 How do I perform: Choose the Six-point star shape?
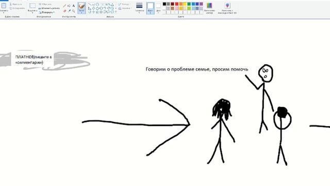(x=101, y=12)
